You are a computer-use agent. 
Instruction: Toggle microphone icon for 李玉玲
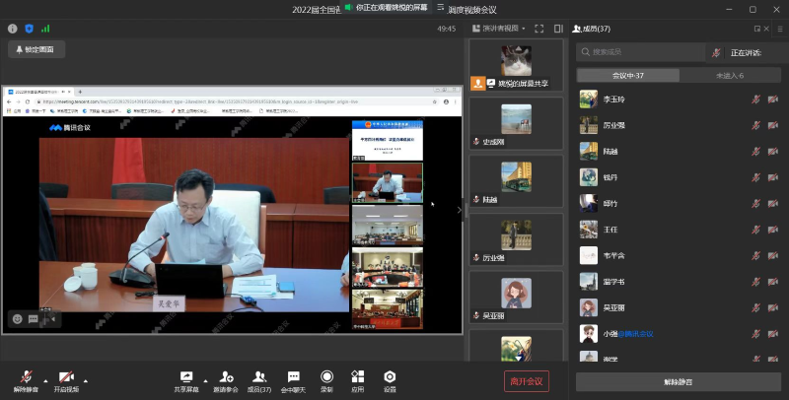click(x=755, y=100)
